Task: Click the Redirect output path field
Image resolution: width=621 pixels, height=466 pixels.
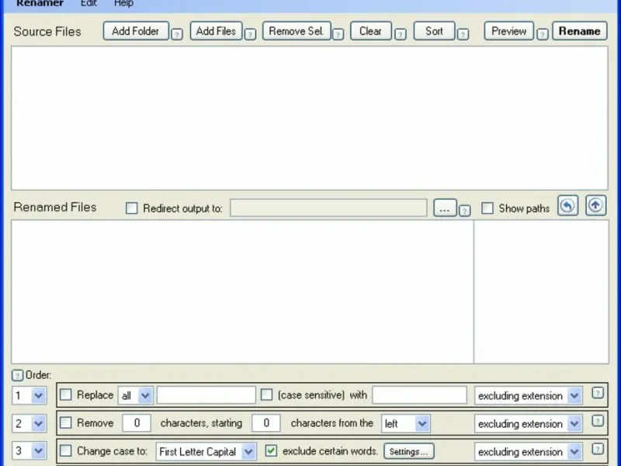Action: click(328, 207)
